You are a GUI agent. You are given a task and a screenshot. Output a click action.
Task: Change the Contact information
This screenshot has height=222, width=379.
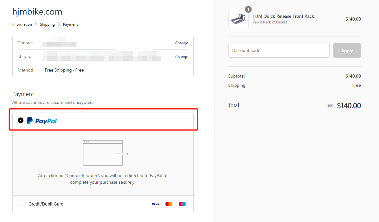coord(182,43)
